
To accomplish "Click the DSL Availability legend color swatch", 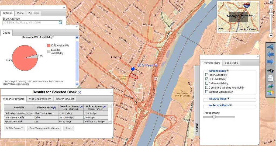I will (x=49, y=46).
